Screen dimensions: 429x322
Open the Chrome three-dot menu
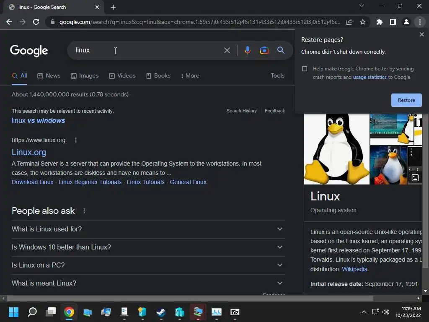(x=420, y=22)
